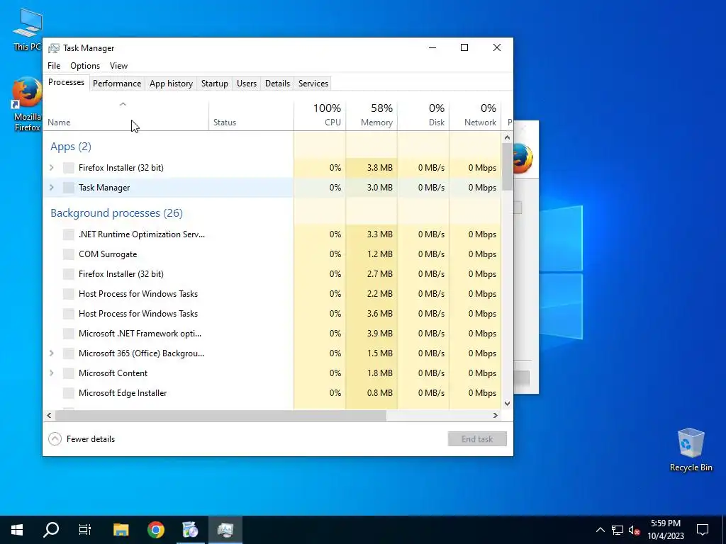The width and height of the screenshot is (726, 544).
Task: Select the Mozilla Firefox desktop shortcut
Action: click(x=27, y=105)
